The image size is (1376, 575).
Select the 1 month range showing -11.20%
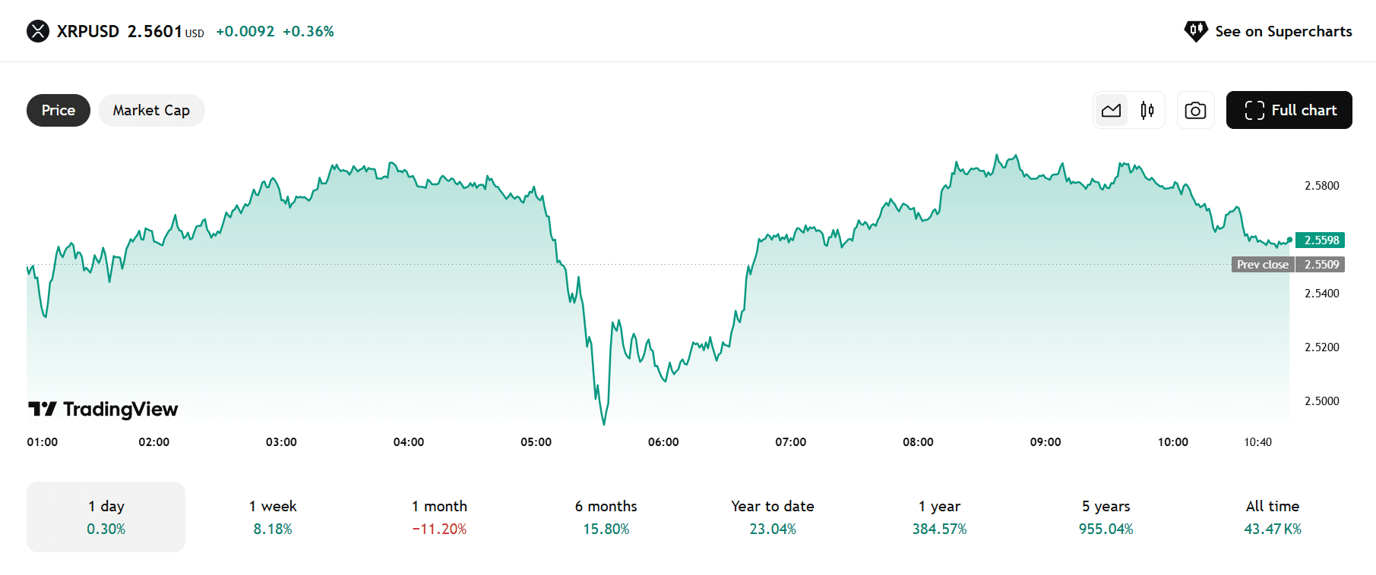[x=439, y=517]
